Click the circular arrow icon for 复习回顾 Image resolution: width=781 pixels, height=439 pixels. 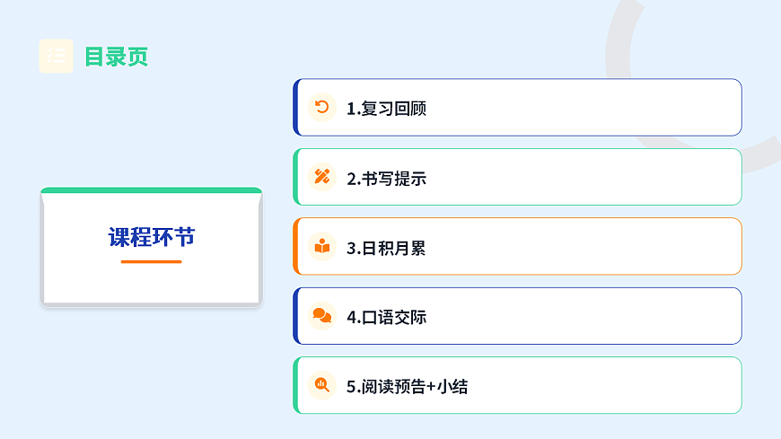321,108
